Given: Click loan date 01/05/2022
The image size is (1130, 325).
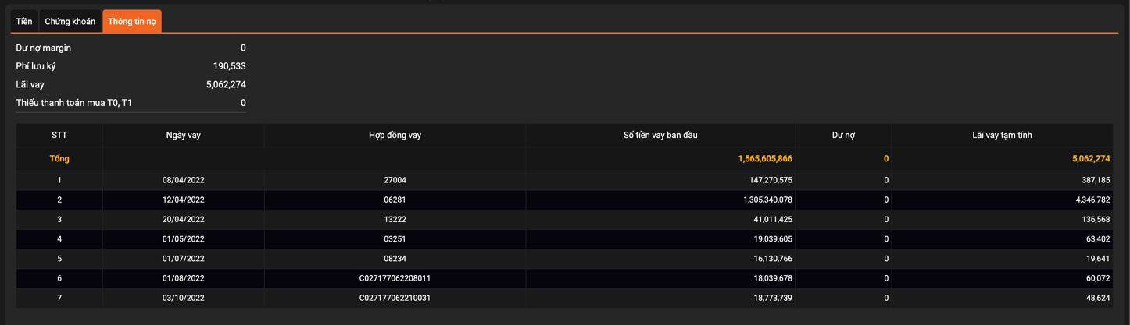Looking at the screenshot, I should [x=184, y=239].
